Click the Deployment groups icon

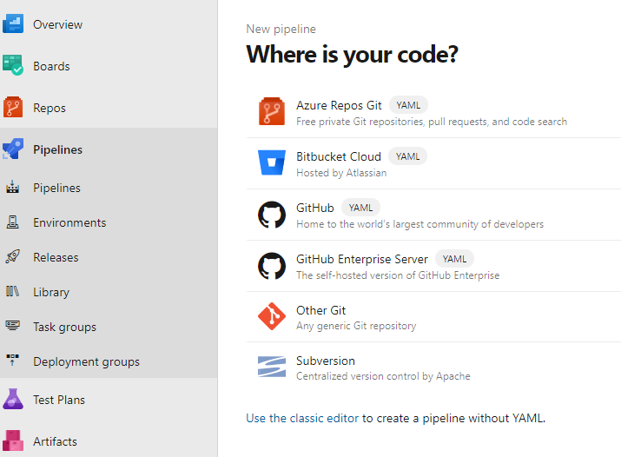click(13, 360)
